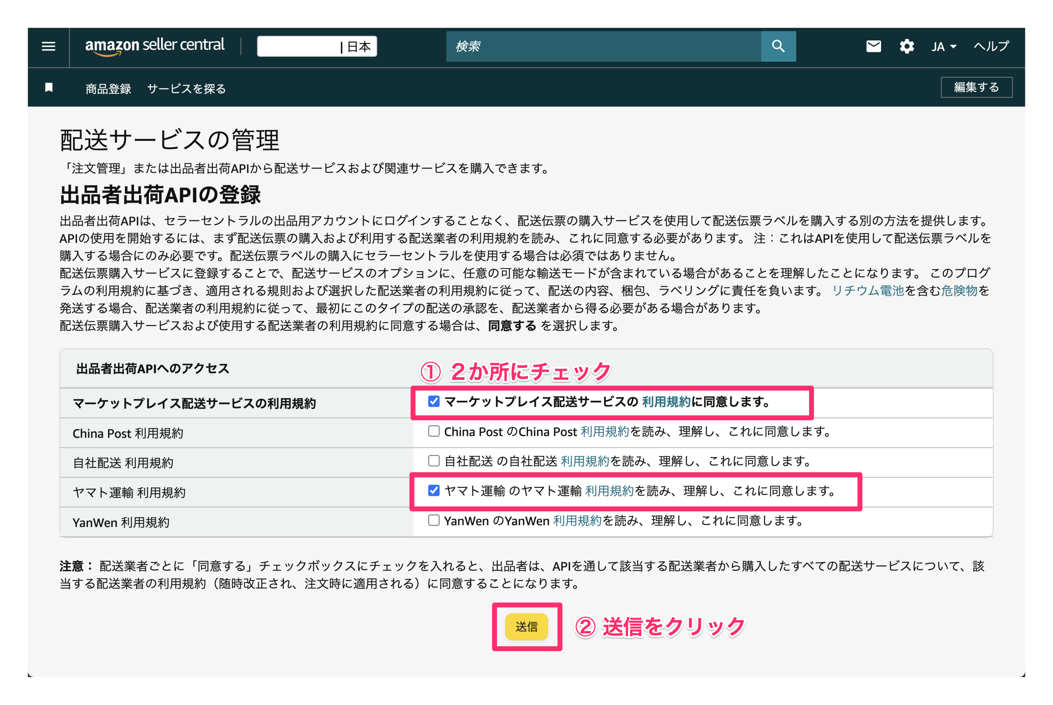
Task: Click the 送信 submit button
Action: [527, 627]
